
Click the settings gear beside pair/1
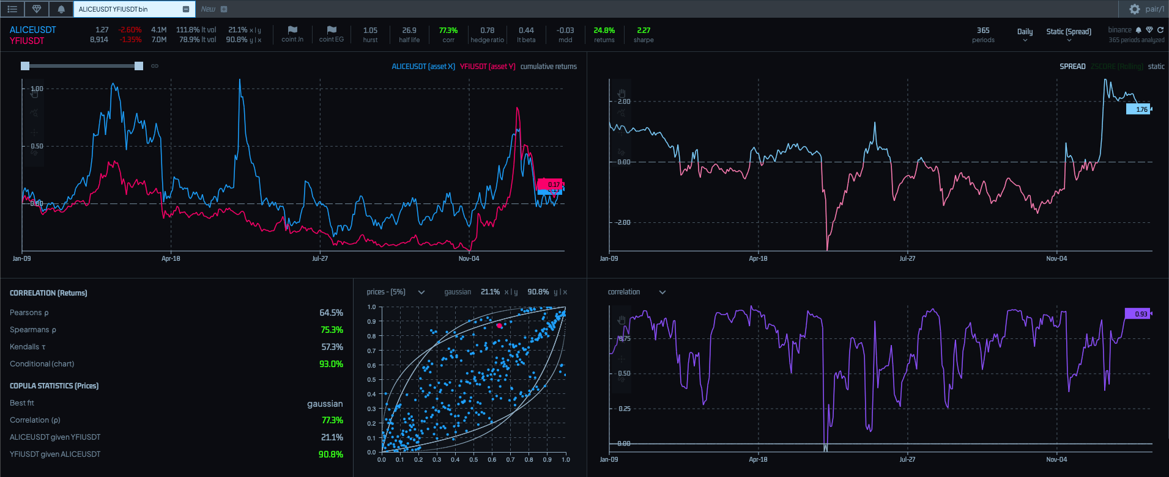[1134, 9]
